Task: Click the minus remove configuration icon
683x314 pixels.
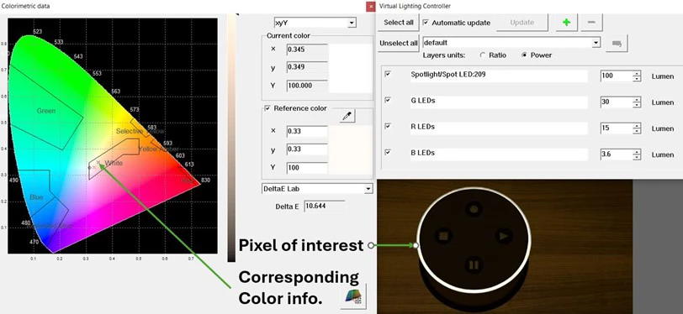Action: coord(591,23)
